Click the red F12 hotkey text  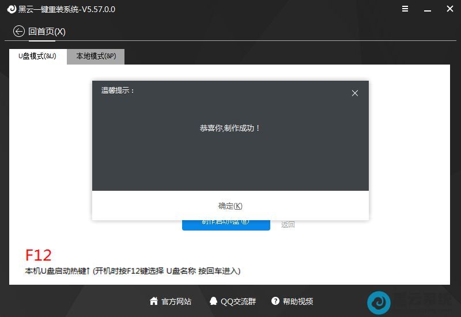point(39,255)
